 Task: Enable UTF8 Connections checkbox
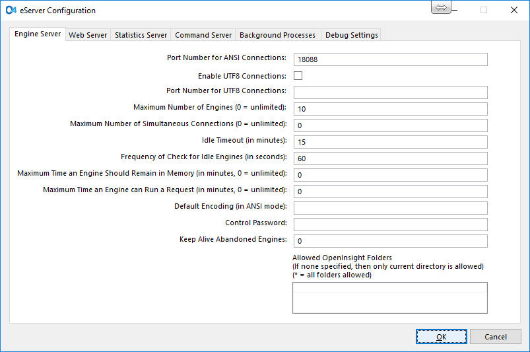click(298, 75)
